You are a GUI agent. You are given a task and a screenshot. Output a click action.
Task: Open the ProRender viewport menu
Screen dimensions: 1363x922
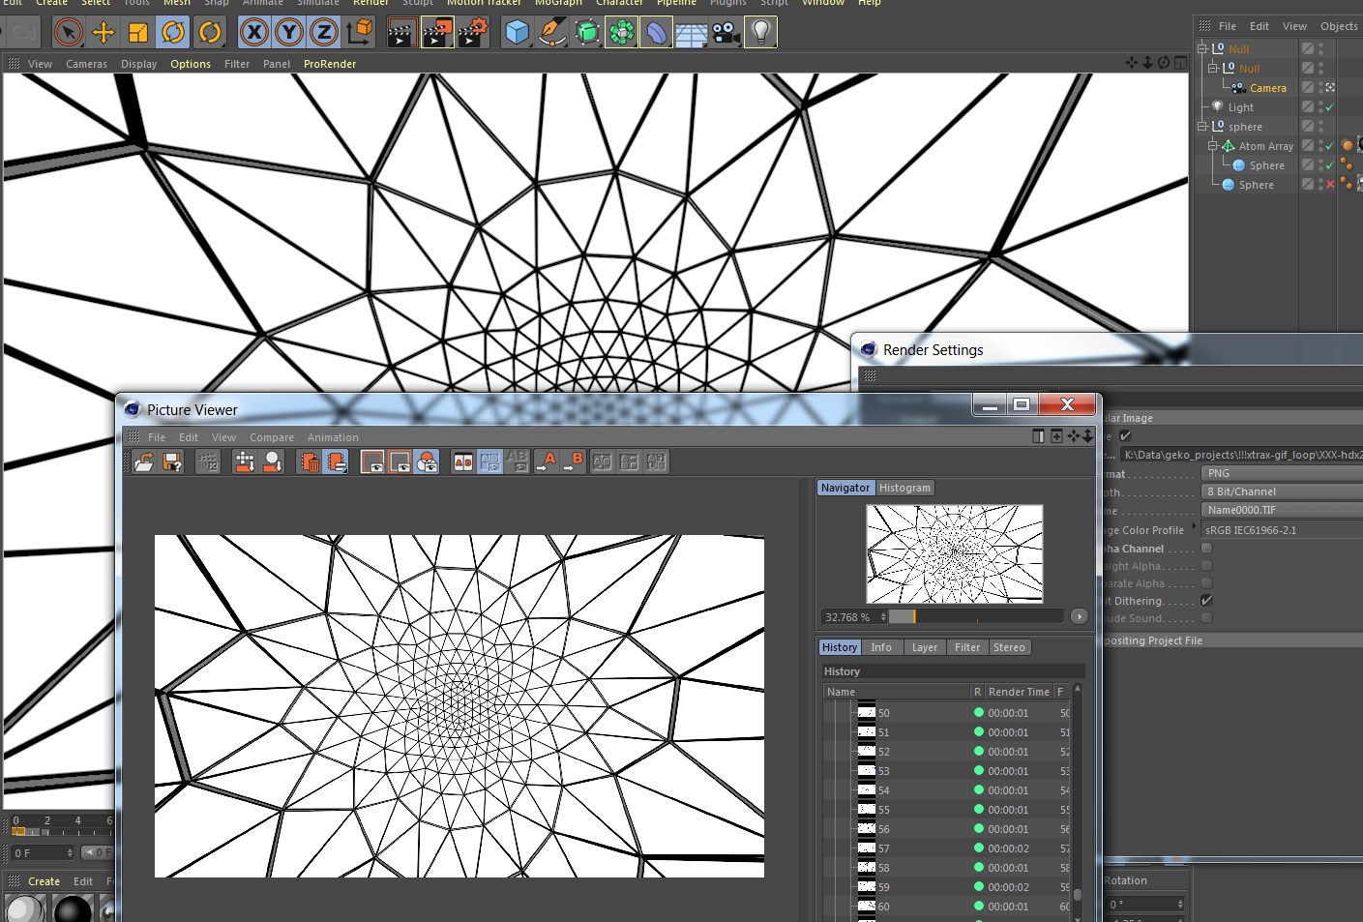tap(330, 64)
